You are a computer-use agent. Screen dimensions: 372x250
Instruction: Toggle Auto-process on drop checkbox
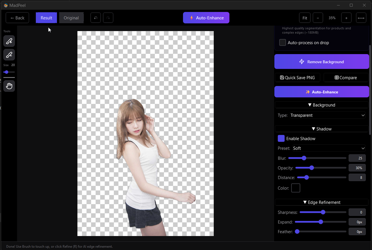(x=282, y=42)
